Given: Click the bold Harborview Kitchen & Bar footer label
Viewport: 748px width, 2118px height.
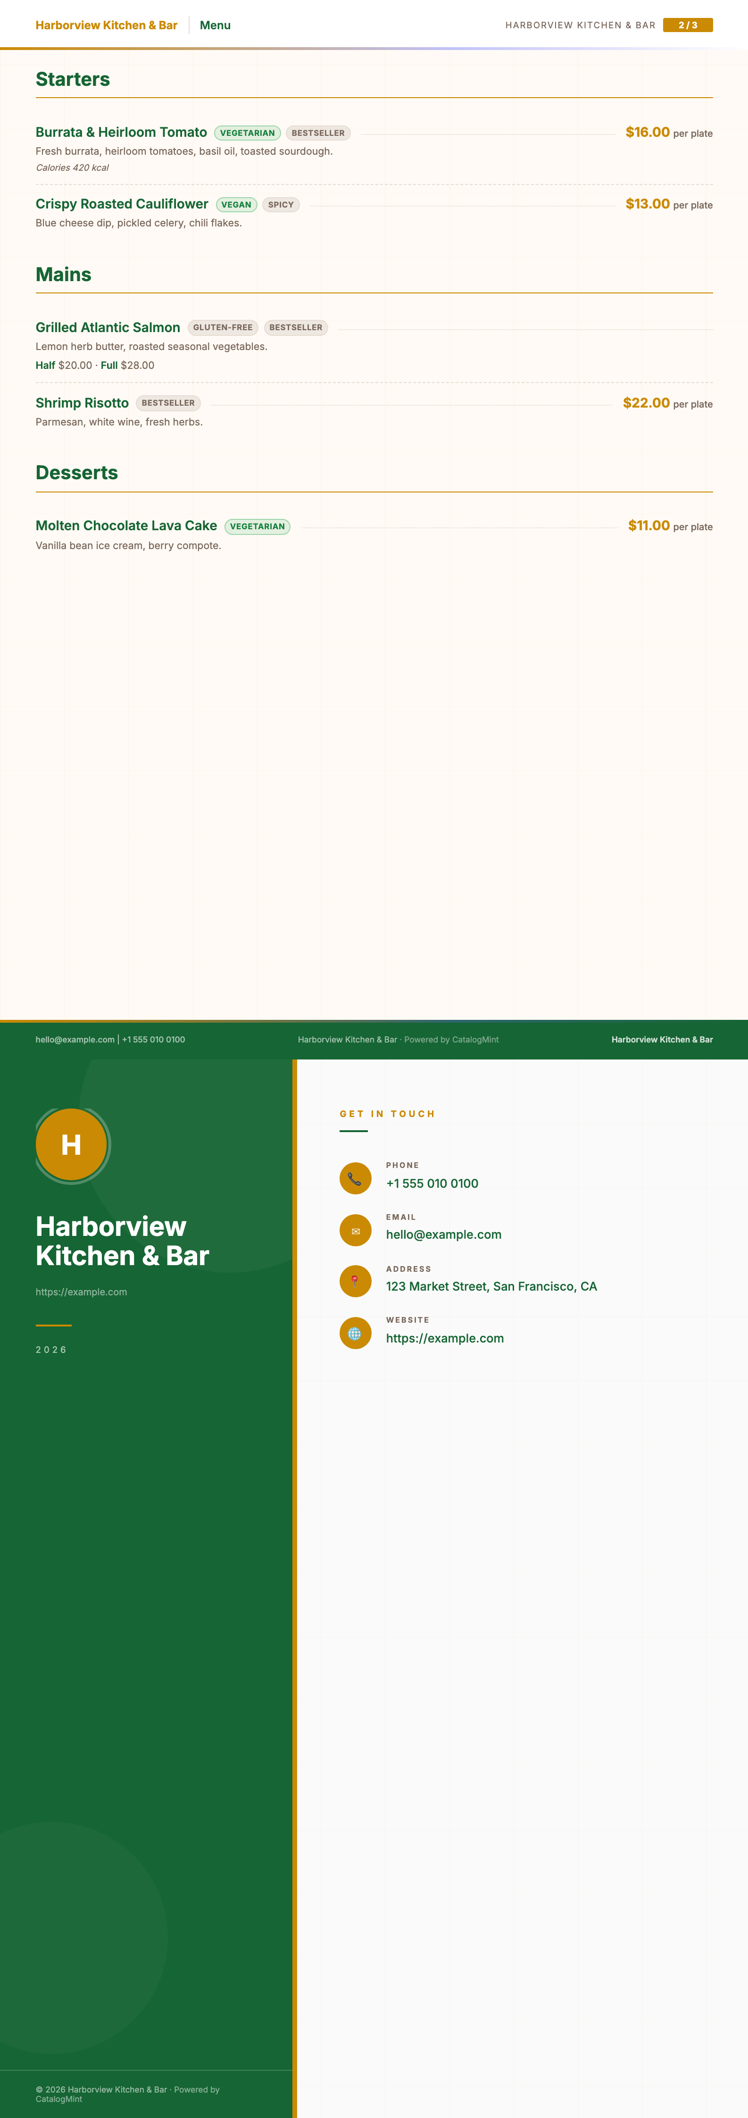Looking at the screenshot, I should tap(662, 1039).
